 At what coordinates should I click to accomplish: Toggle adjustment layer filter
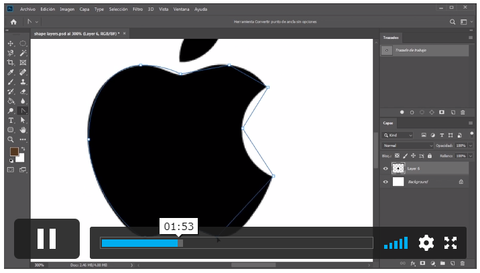click(x=433, y=135)
